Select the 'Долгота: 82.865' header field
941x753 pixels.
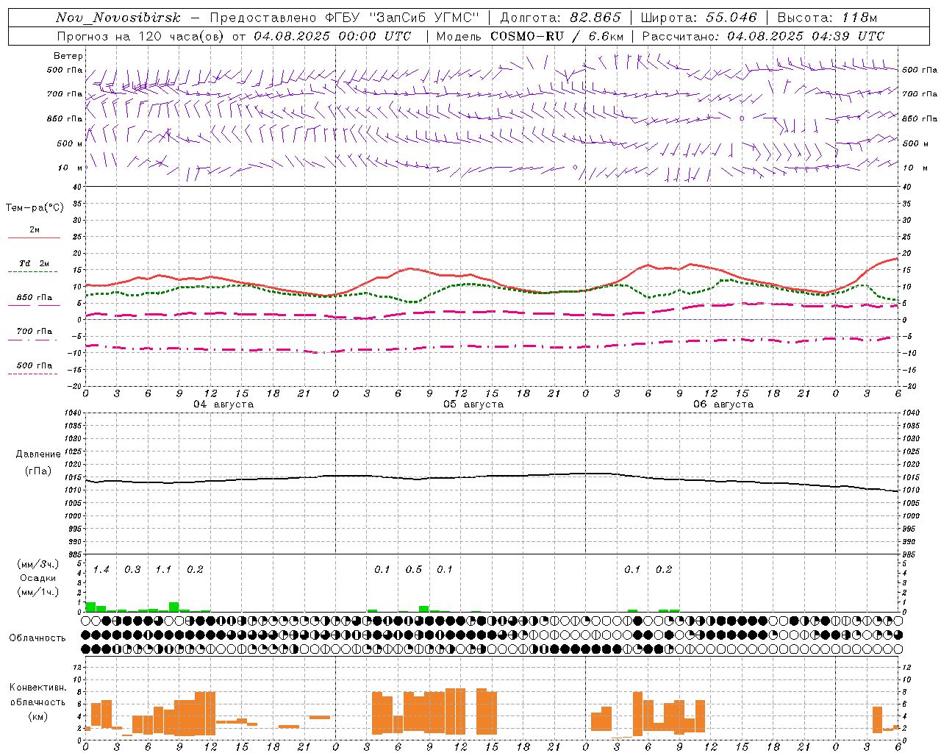click(x=560, y=18)
